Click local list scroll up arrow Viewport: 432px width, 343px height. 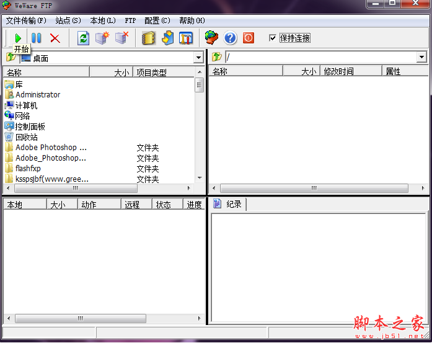click(200, 72)
